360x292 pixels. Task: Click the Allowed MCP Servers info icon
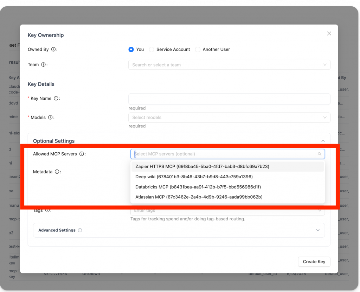[x=82, y=154]
